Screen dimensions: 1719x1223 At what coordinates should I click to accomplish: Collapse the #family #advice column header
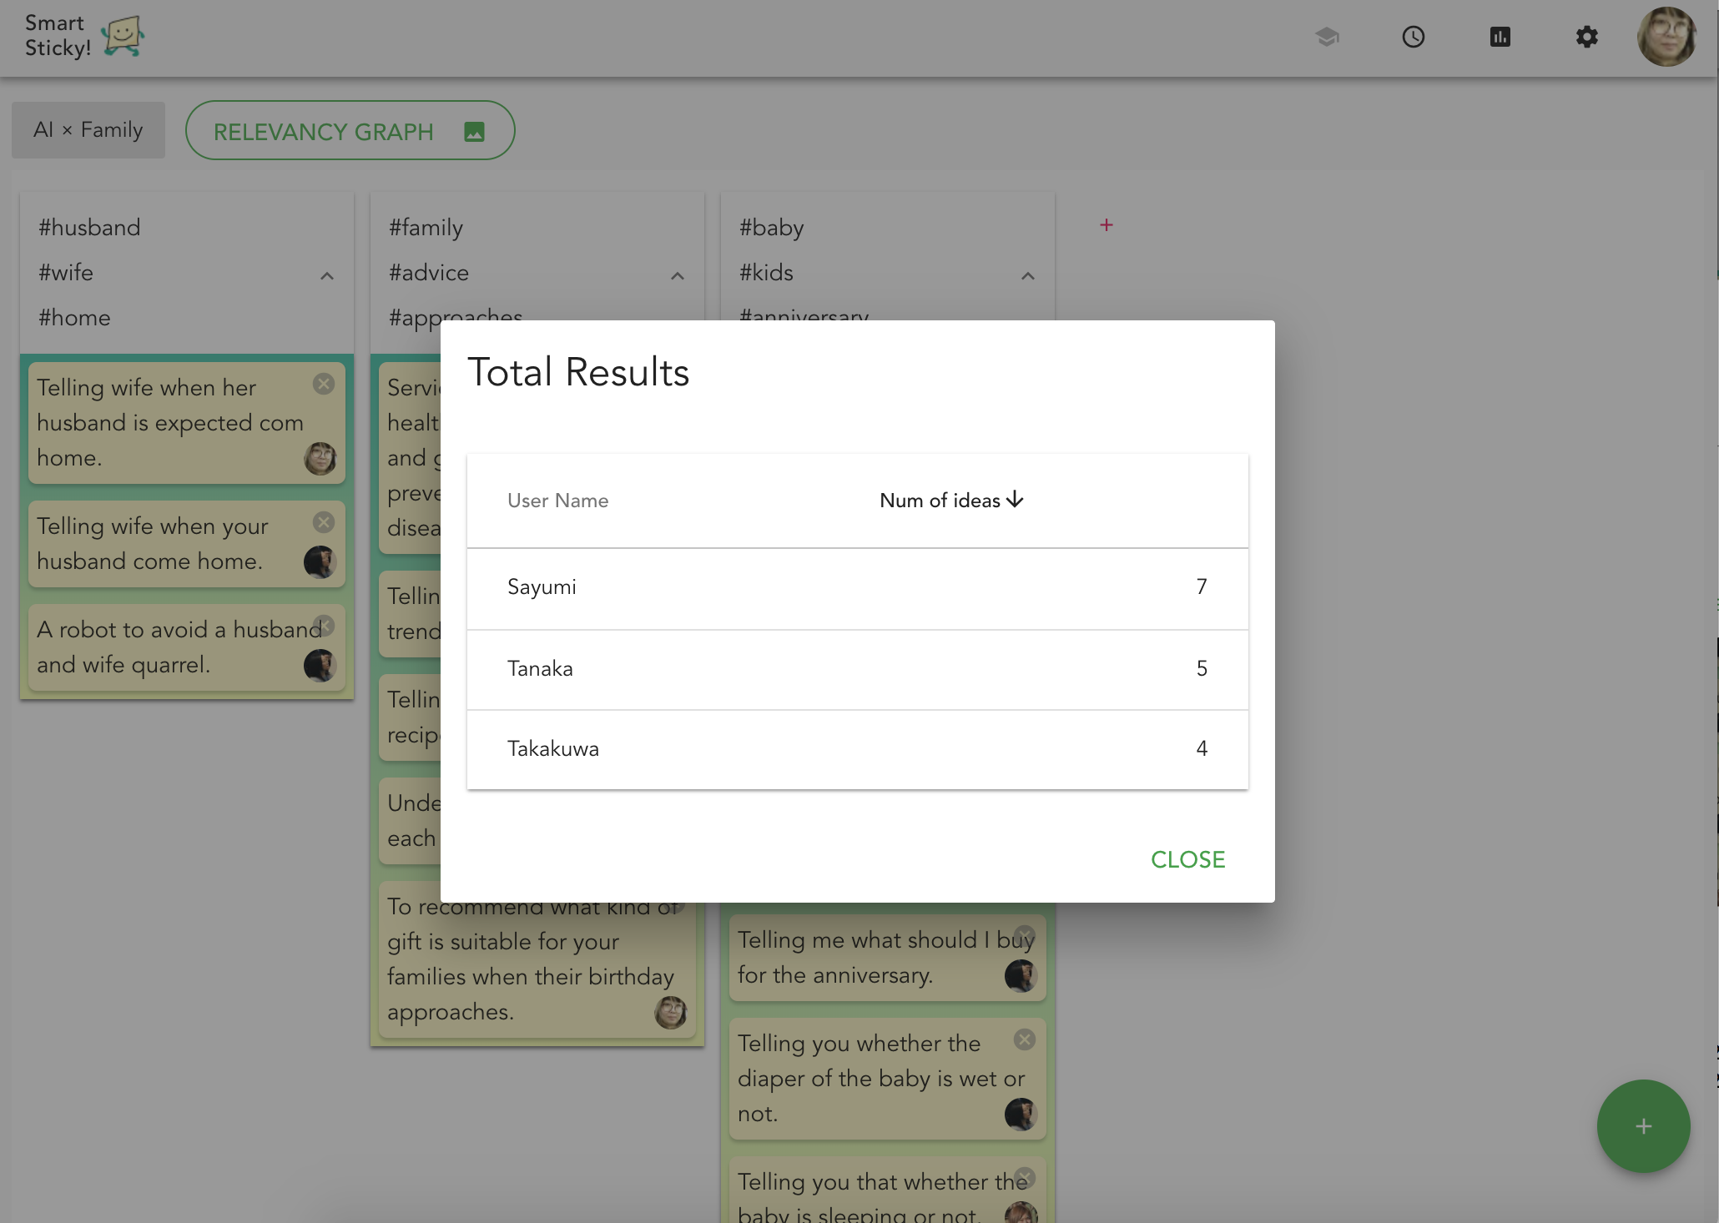click(678, 276)
